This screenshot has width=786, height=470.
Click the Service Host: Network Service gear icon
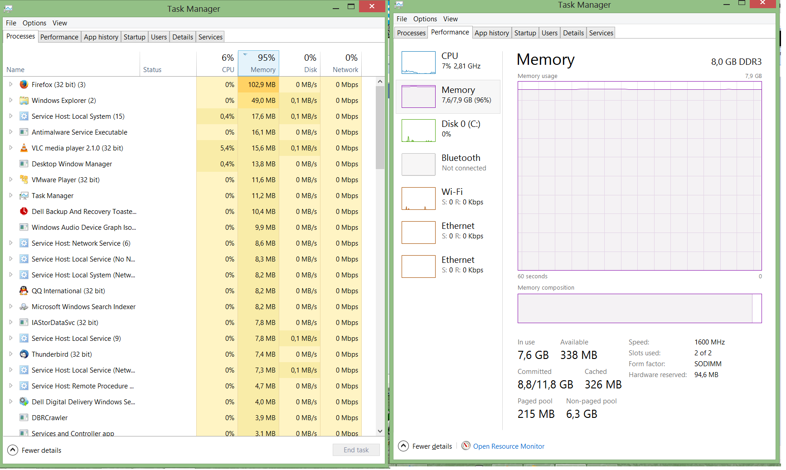(x=24, y=243)
